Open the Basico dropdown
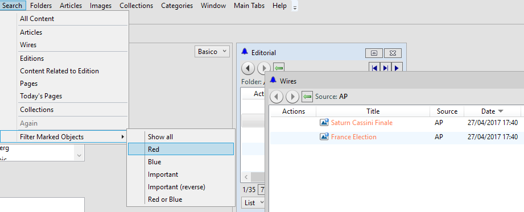 pyautogui.click(x=212, y=52)
